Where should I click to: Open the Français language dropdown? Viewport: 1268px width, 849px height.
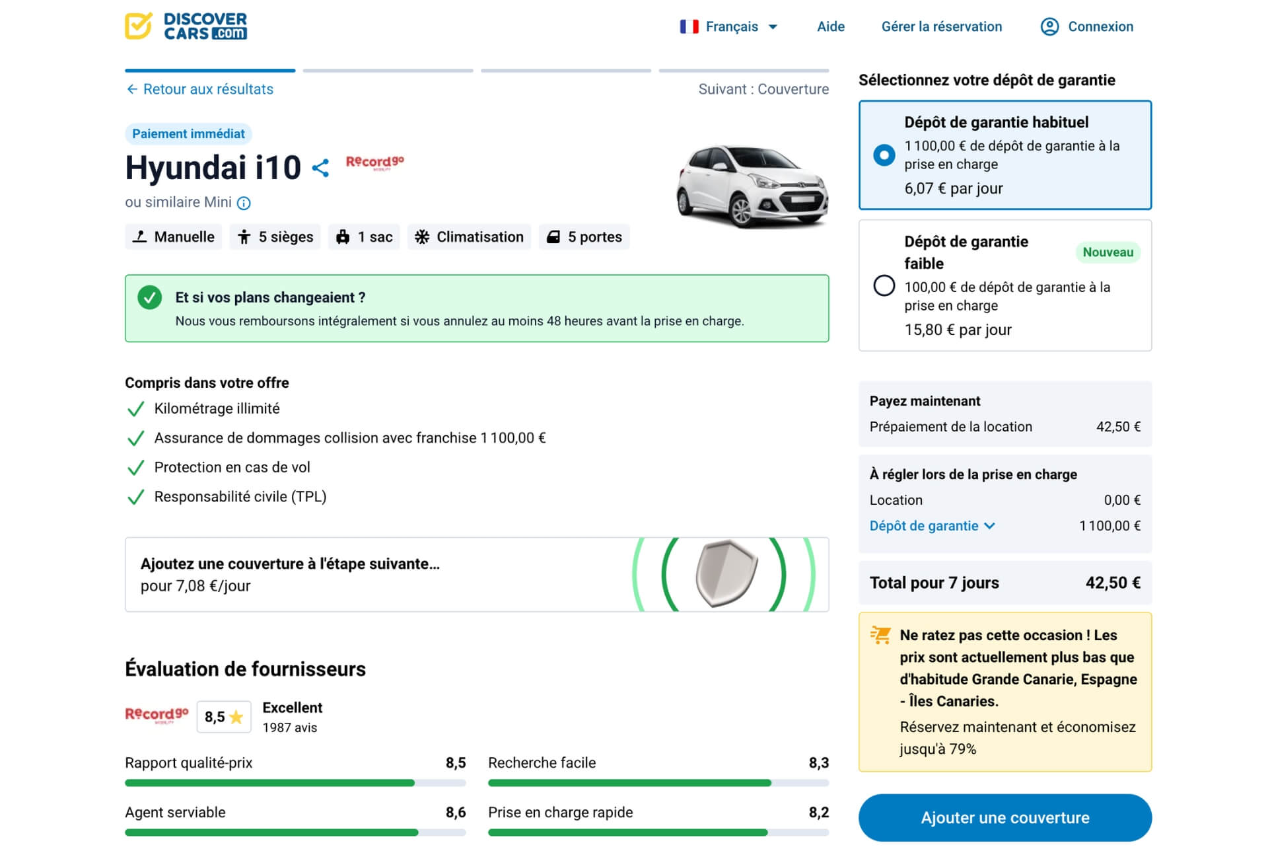click(x=731, y=26)
